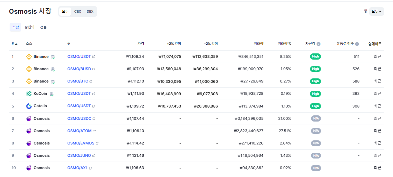The width and height of the screenshot is (393, 177).
Task: Click the 27.51% volume percentage
Action: click(x=285, y=131)
